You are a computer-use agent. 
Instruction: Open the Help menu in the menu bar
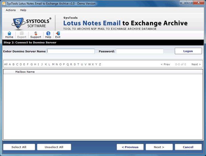pos(23,10)
